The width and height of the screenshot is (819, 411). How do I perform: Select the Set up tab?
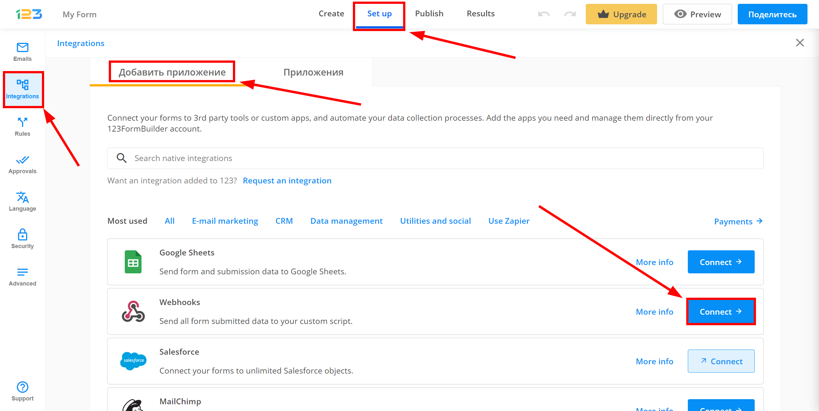380,14
